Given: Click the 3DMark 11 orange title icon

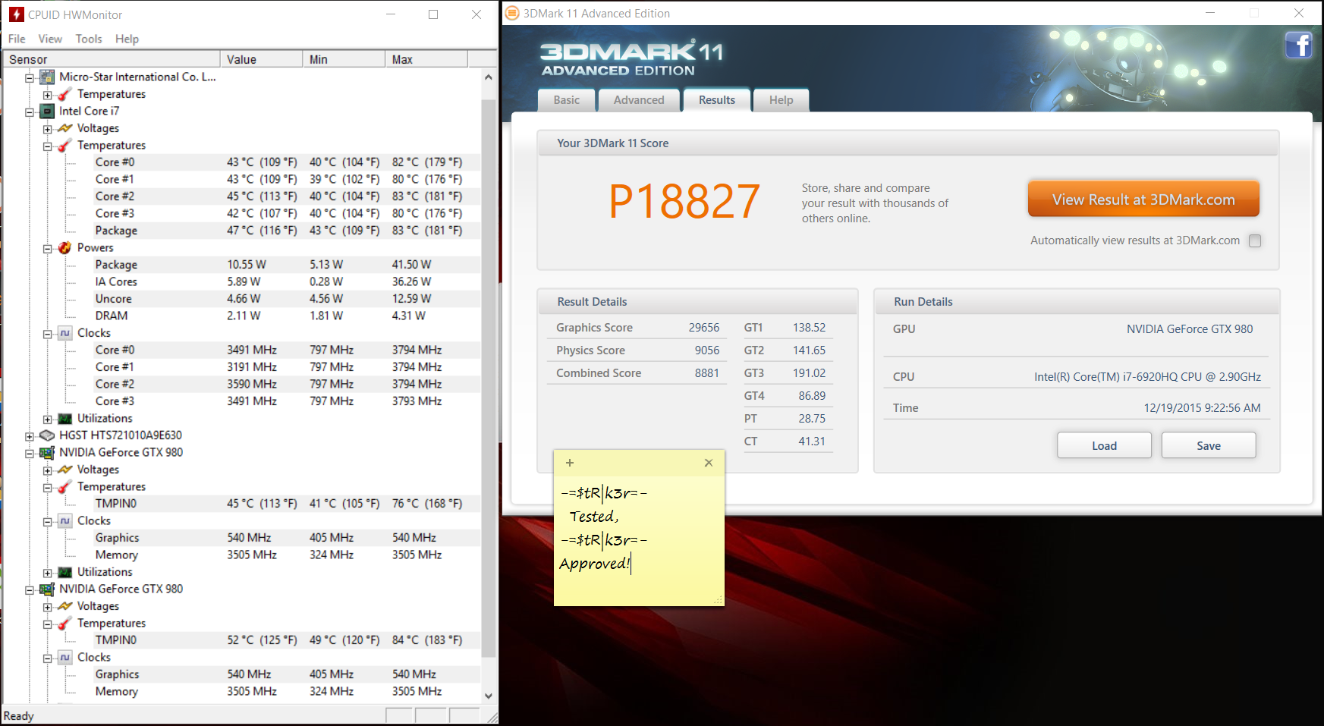Looking at the screenshot, I should coord(512,13).
